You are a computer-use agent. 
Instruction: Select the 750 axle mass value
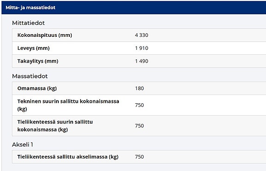139,157
